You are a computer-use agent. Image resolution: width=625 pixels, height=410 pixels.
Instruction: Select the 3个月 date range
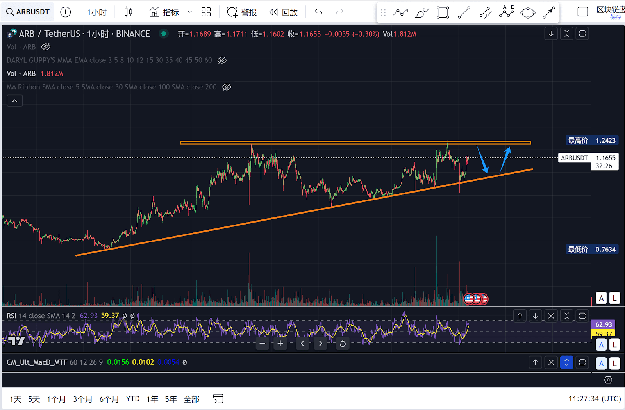click(x=82, y=399)
